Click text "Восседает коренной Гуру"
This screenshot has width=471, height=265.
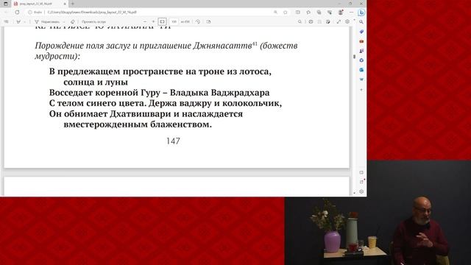coord(105,93)
